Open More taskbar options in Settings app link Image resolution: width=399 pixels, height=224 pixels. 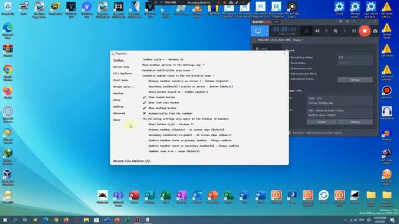point(173,65)
